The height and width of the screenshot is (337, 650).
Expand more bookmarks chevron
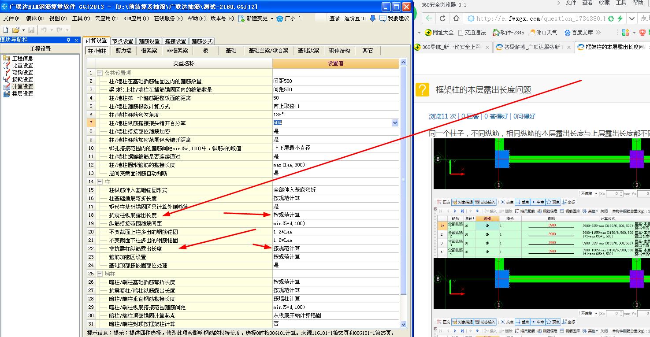point(598,33)
